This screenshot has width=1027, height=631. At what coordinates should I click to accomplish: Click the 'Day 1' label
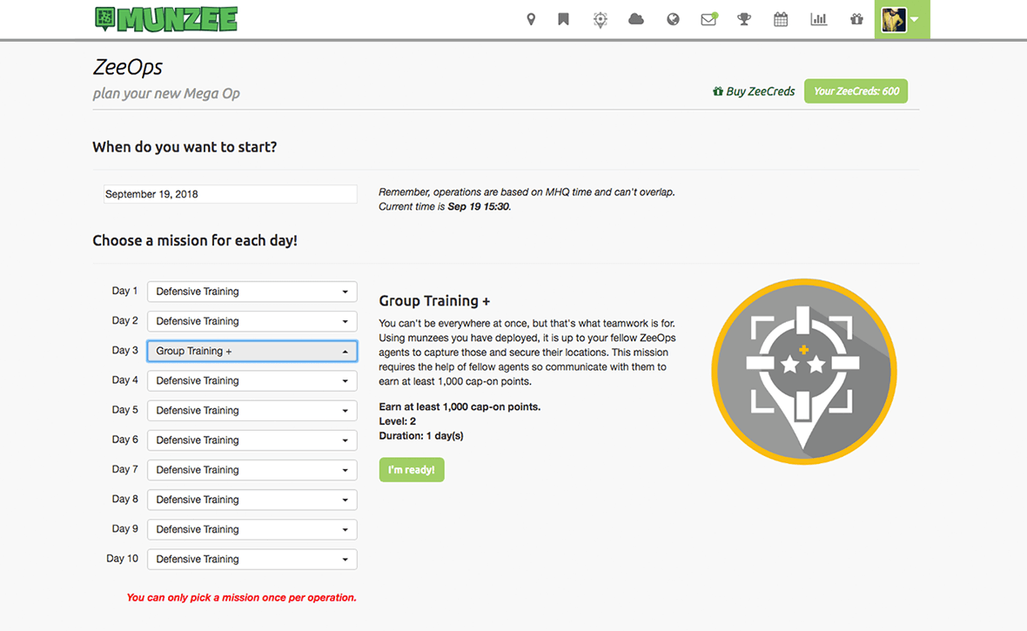pos(124,291)
